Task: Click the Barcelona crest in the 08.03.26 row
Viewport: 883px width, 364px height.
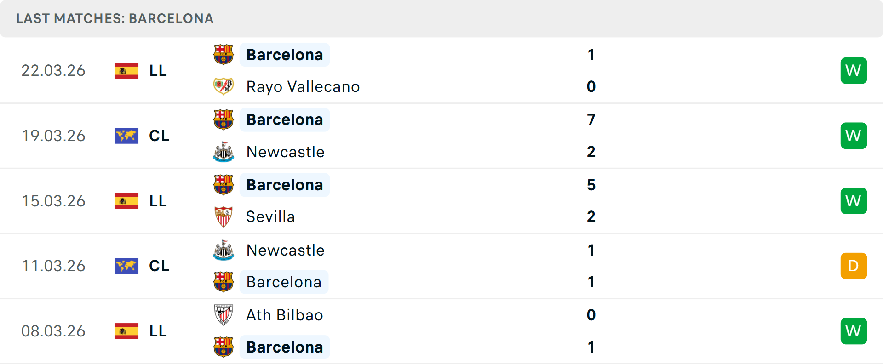Action: coord(224,347)
